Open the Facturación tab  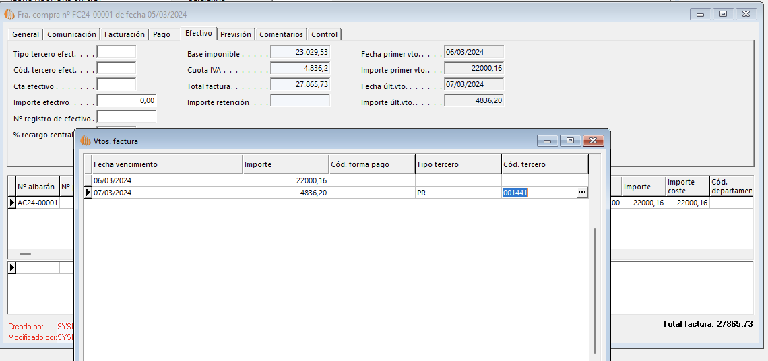pyautogui.click(x=124, y=34)
